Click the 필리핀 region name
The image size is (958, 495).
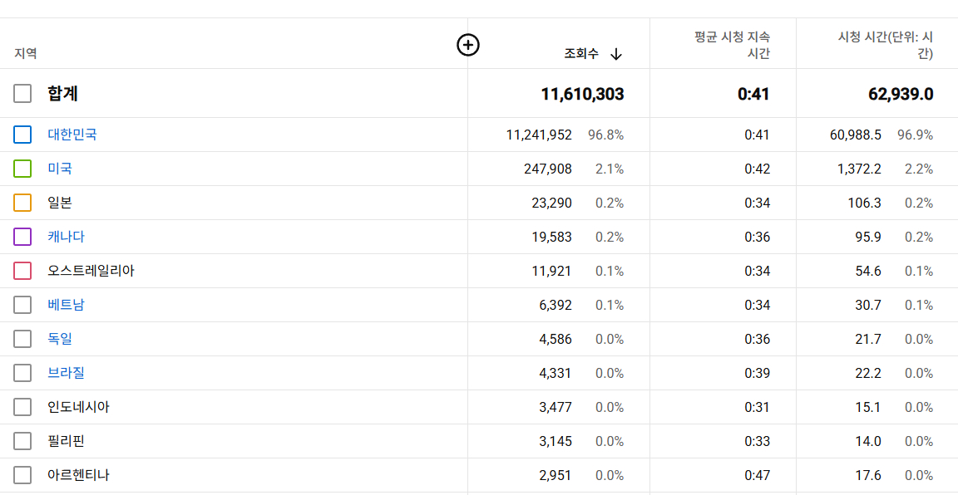pos(66,441)
